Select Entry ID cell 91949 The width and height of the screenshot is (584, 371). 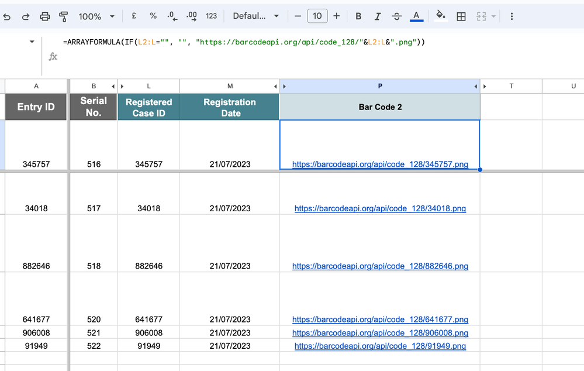36,345
